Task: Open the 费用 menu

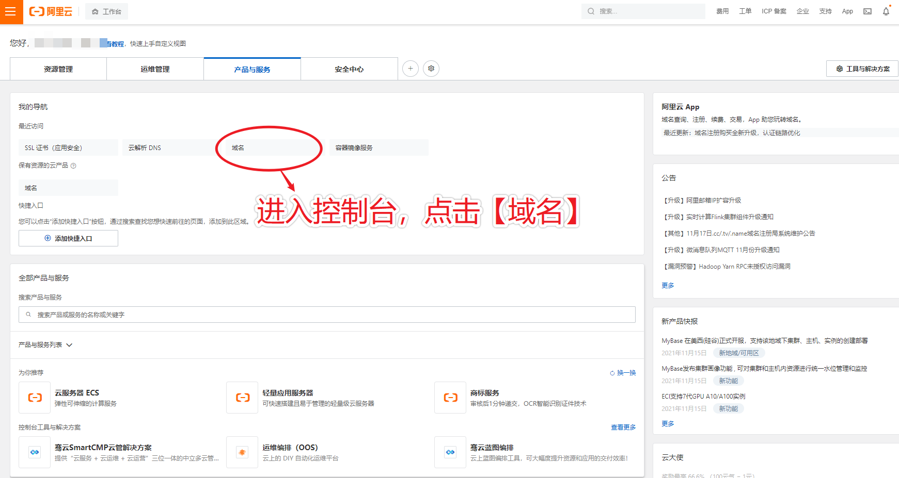Action: pyautogui.click(x=722, y=11)
